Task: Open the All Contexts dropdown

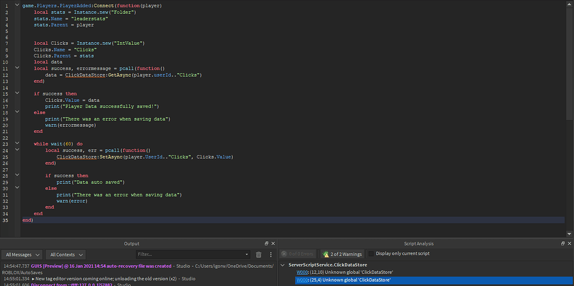Action: (66, 254)
